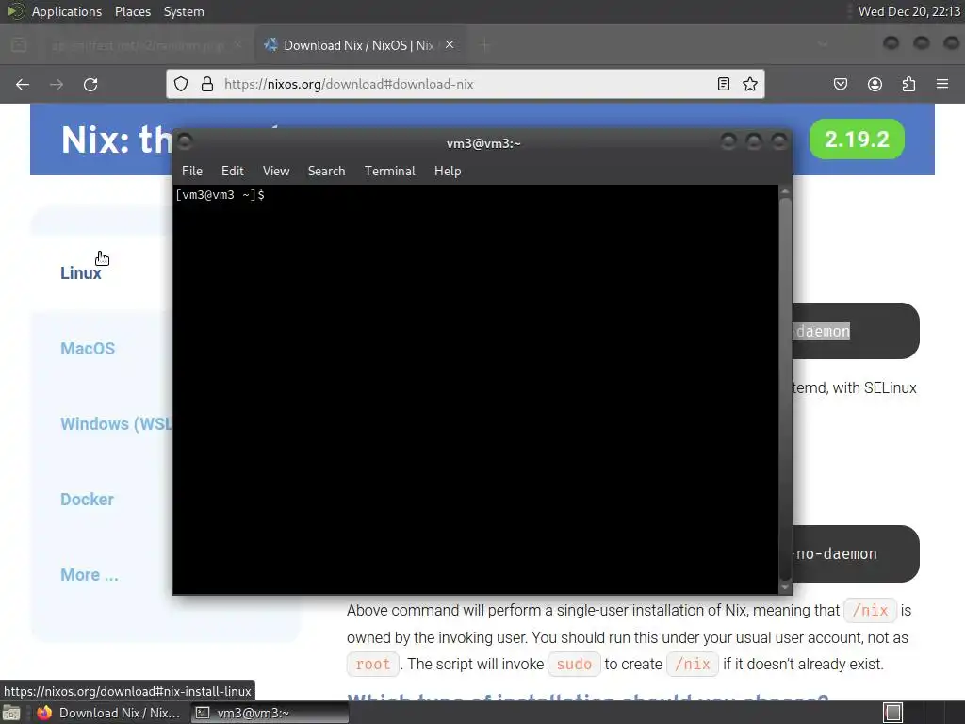Click the terminal scrollbar up arrow
The width and height of the screenshot is (965, 724).
pyautogui.click(x=785, y=192)
